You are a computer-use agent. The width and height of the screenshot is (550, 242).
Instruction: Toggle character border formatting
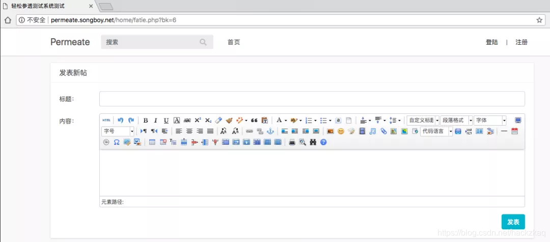[177, 120]
